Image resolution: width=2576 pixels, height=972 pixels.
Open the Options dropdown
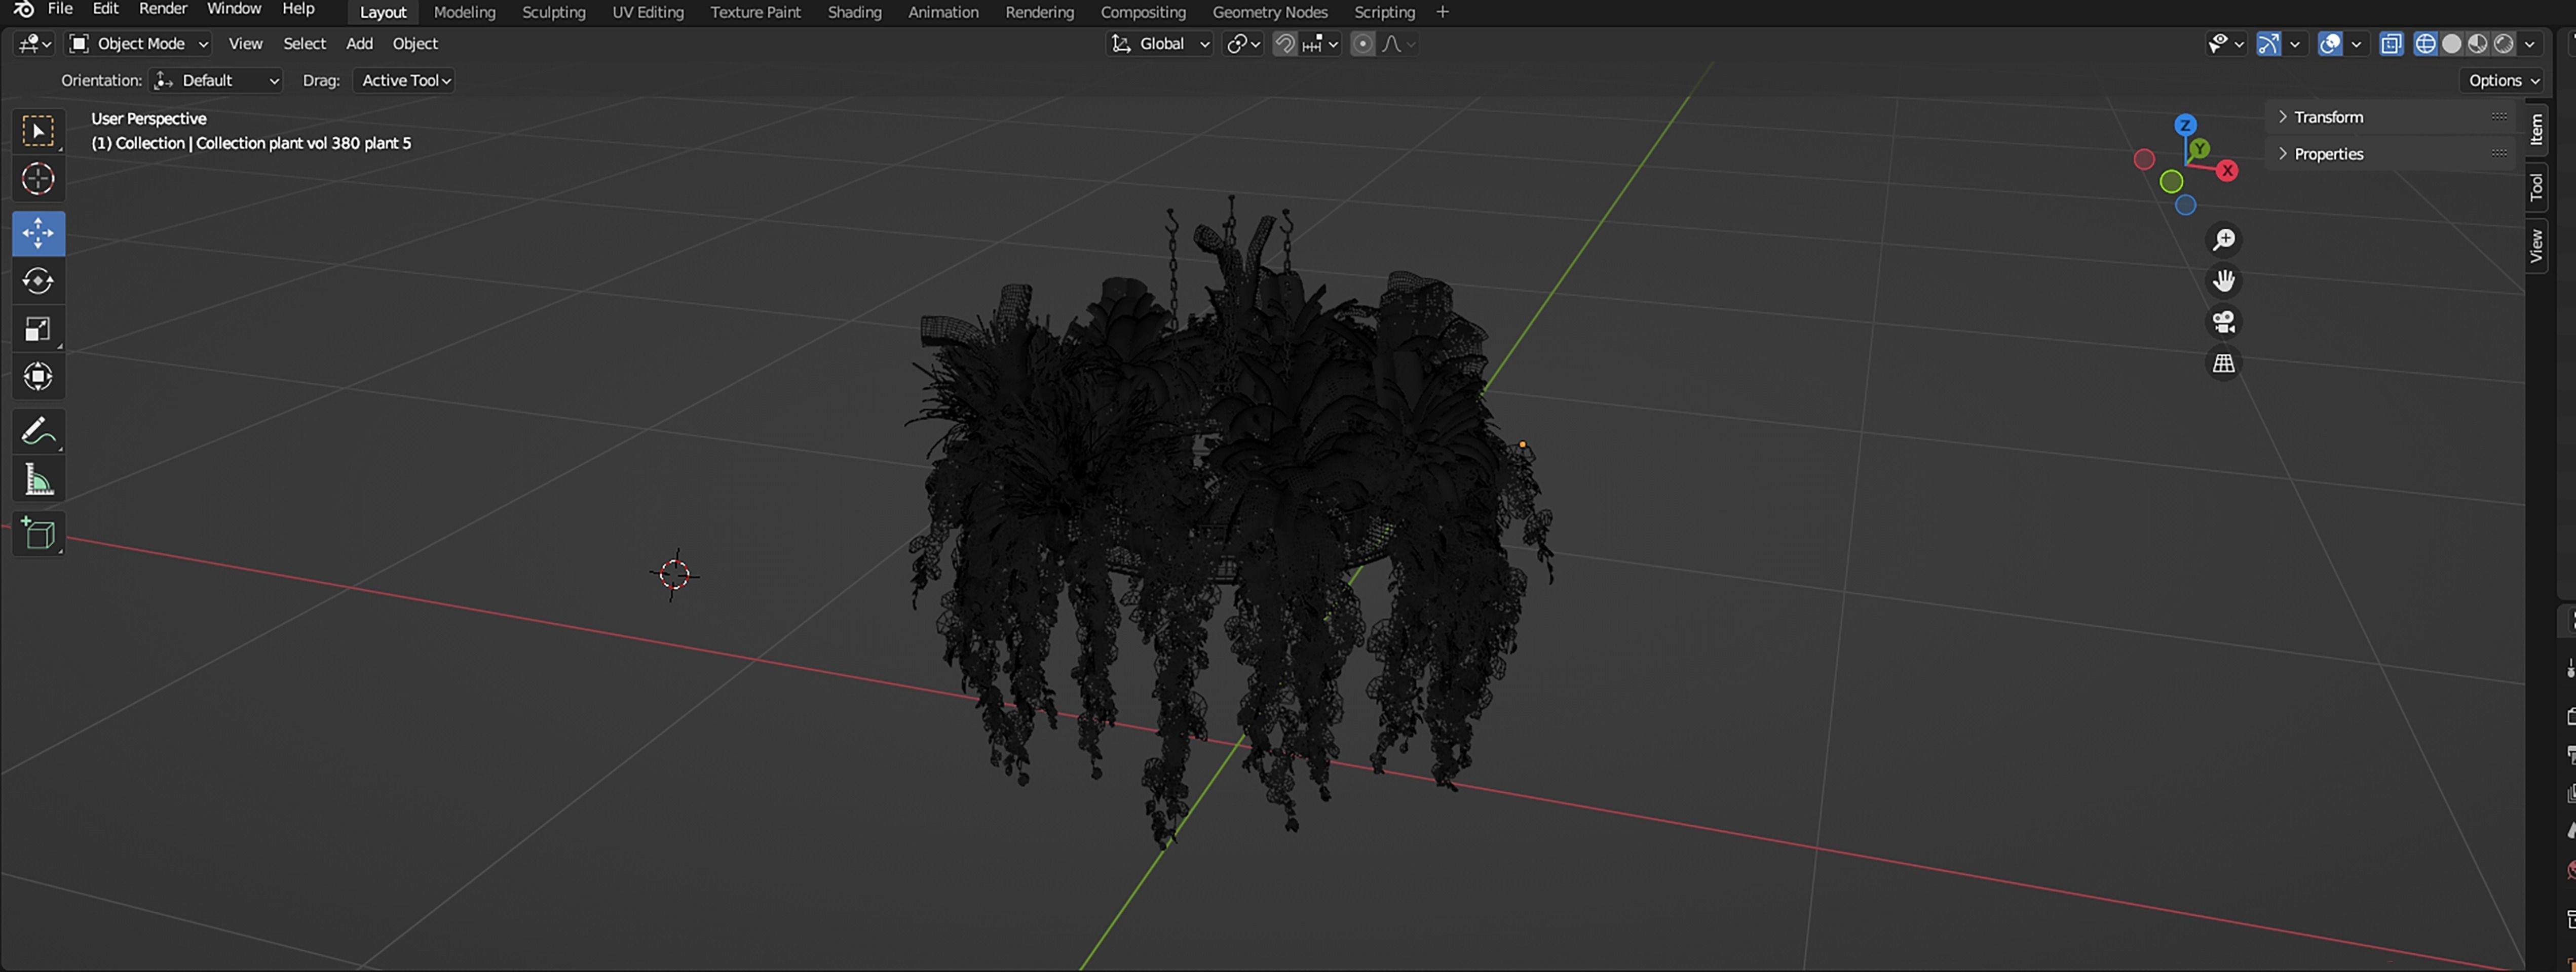[x=2503, y=81]
